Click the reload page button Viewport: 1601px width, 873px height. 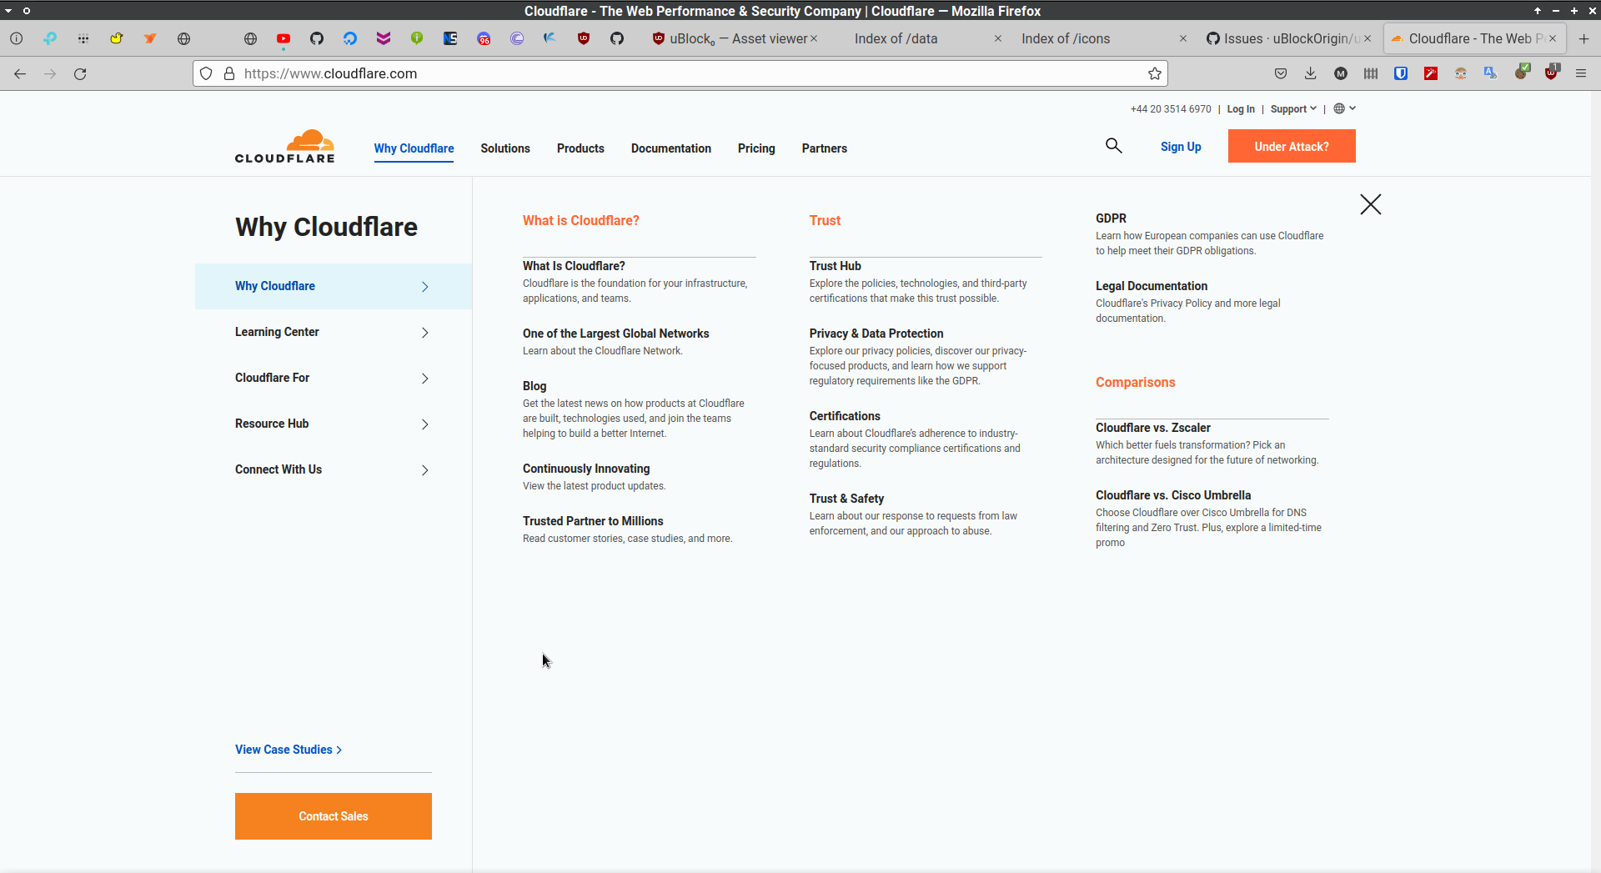tap(80, 73)
